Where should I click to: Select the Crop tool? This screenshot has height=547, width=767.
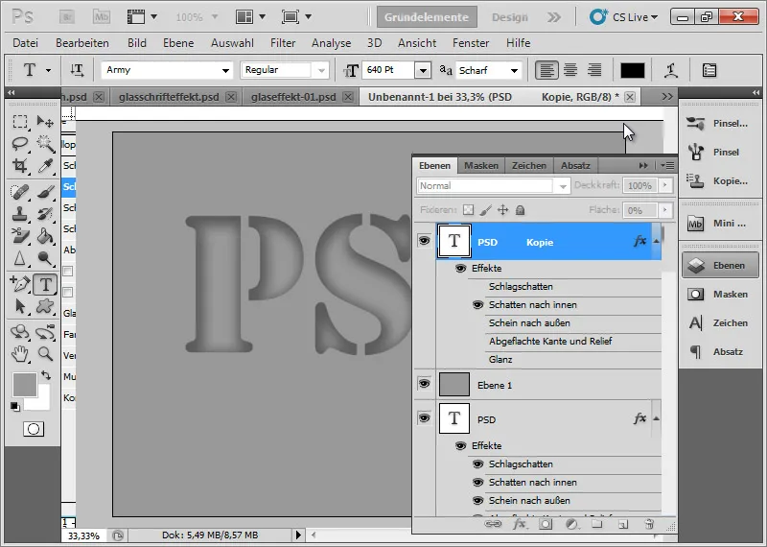(19, 165)
